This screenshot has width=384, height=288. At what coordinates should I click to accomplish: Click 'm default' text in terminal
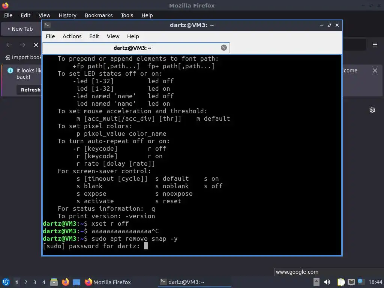[213, 119]
